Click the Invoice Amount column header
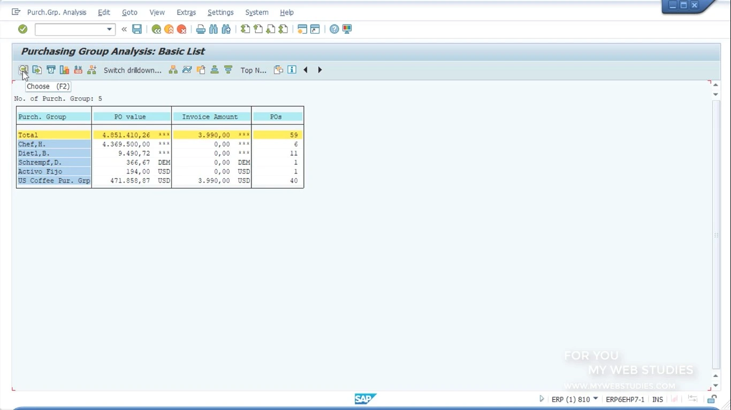The width and height of the screenshot is (731, 410). click(x=211, y=116)
